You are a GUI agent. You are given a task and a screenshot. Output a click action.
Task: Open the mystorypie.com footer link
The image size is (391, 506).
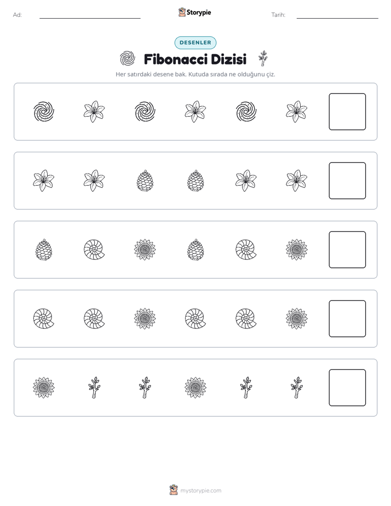coord(196,490)
